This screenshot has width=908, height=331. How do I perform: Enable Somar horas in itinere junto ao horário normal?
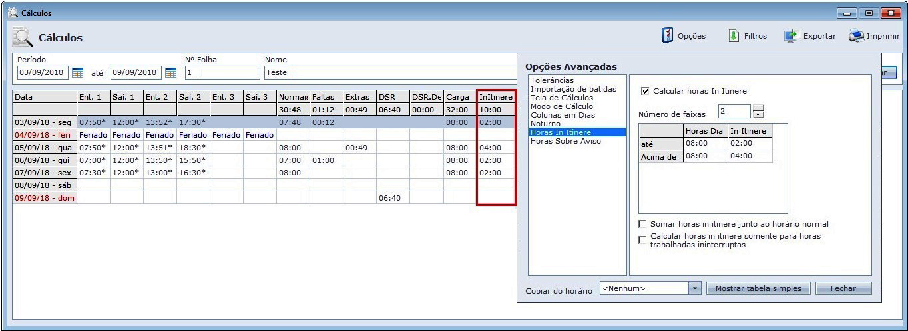pos(642,224)
